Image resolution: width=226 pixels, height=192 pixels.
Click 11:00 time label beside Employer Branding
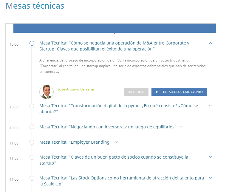[x=14, y=143]
